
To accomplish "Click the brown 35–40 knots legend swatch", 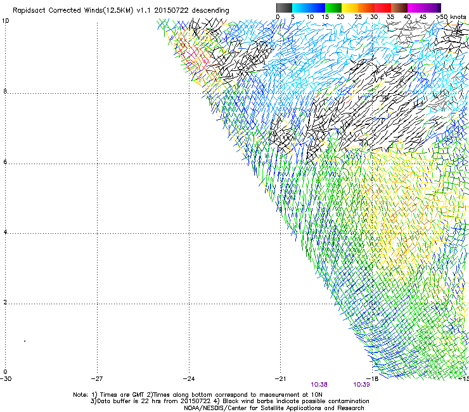I will coord(399,8).
